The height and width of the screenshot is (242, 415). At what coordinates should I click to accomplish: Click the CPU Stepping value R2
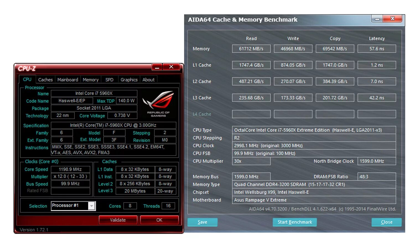(x=314, y=138)
